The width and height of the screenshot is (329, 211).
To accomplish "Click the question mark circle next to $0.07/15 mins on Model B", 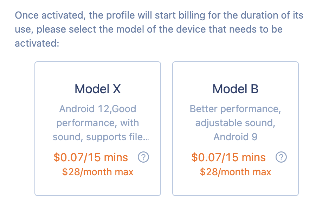I will point(281,157).
